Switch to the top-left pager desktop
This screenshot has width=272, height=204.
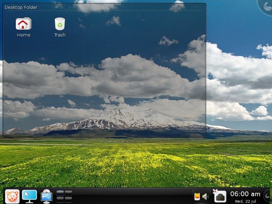pos(60,193)
